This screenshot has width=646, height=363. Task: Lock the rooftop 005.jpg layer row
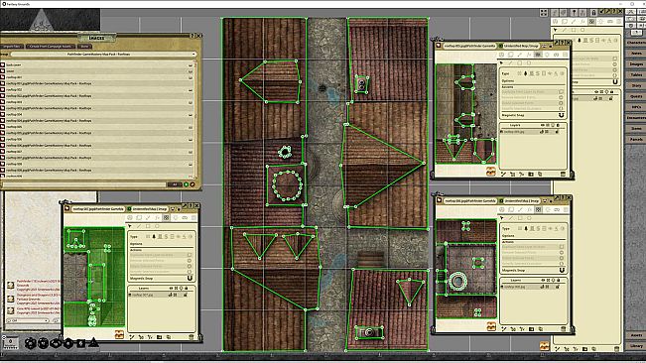coord(557,132)
